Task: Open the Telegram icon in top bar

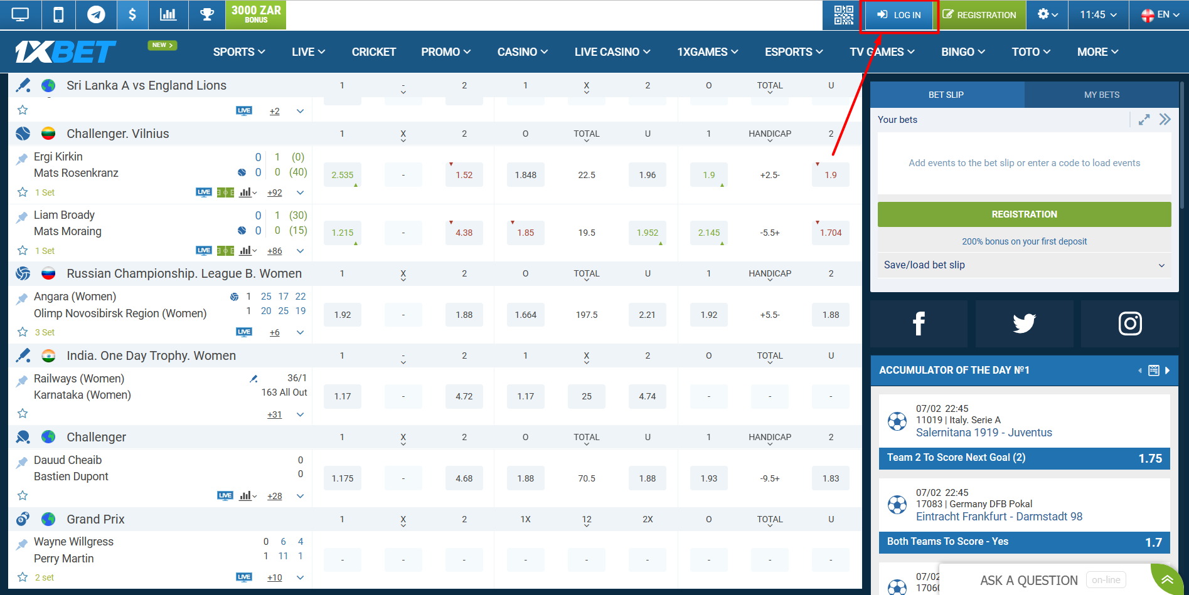Action: click(x=96, y=14)
